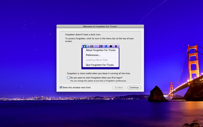Click grayed Loading Album Data item
This screenshot has height=127, width=203.
(x=101, y=60)
